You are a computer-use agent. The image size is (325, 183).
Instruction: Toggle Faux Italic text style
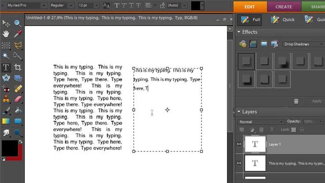(124, 6)
